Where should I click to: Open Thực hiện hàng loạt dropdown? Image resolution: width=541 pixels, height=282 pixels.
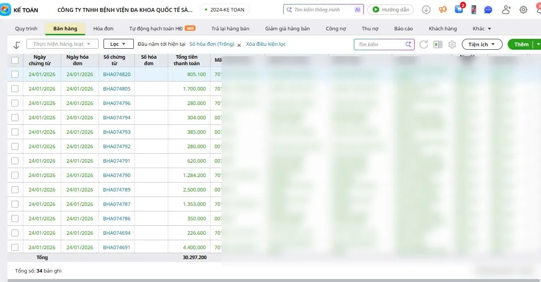click(x=62, y=44)
